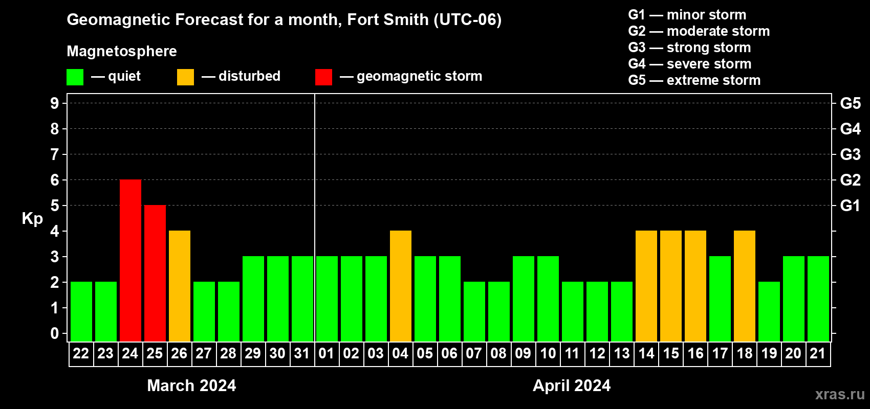Image resolution: width=870 pixels, height=409 pixels.
Task: Click the red geomagnetic storm legend swatch
Action: pos(324,77)
